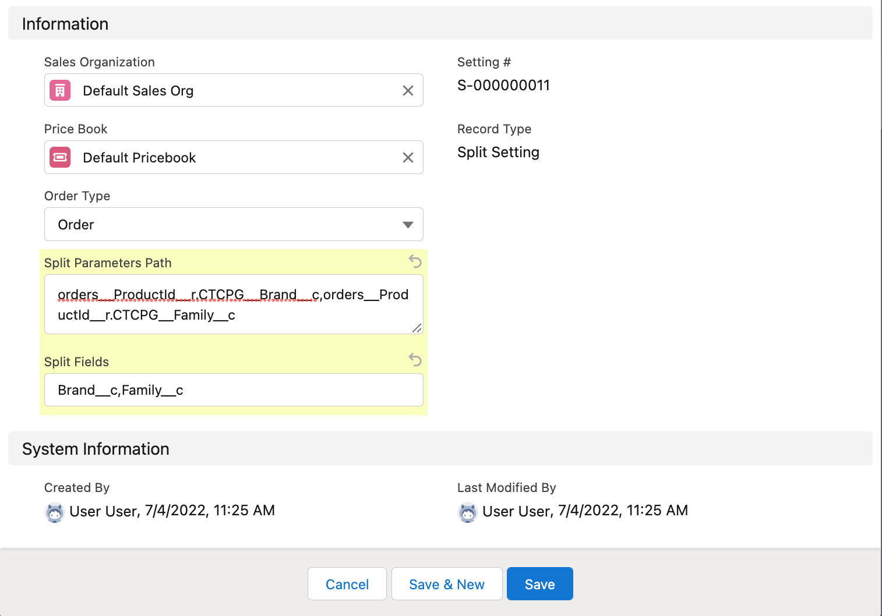The image size is (882, 616).
Task: Click the Sales Organization building icon
Action: [x=59, y=90]
